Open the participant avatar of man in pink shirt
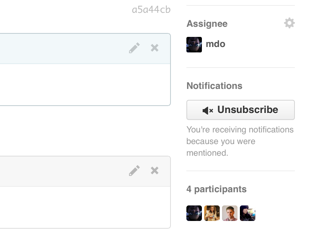The width and height of the screenshot is (310, 233). (x=230, y=213)
